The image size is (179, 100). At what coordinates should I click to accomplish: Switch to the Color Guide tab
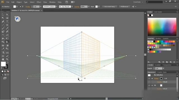click(158, 12)
